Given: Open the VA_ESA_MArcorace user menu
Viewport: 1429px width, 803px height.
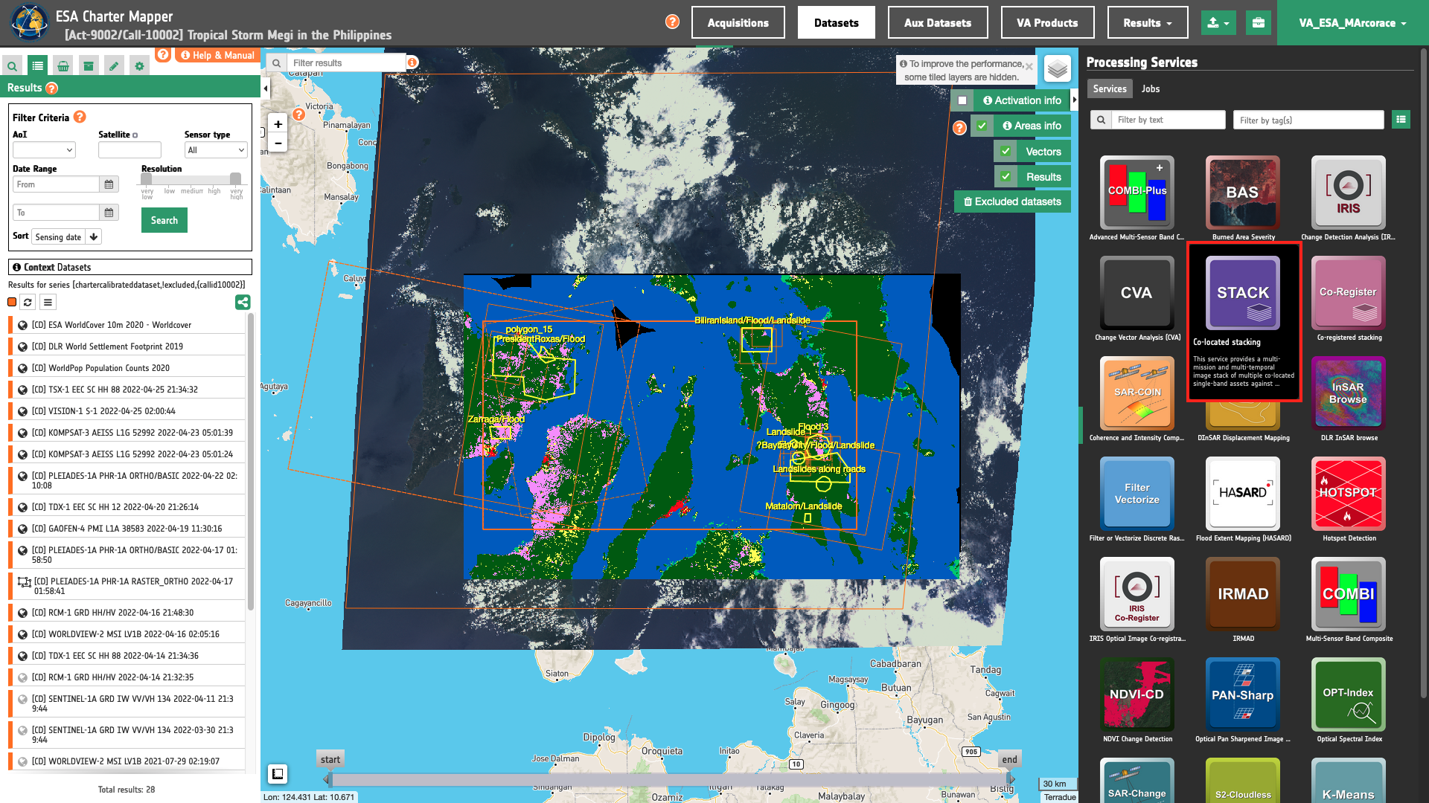Looking at the screenshot, I should (1352, 23).
